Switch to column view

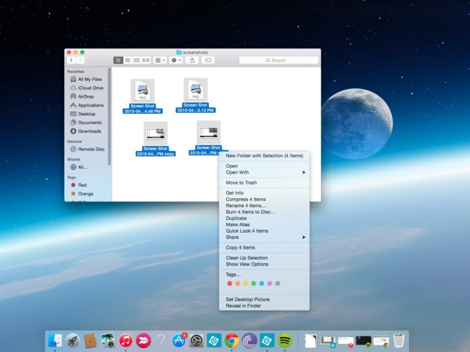click(137, 60)
